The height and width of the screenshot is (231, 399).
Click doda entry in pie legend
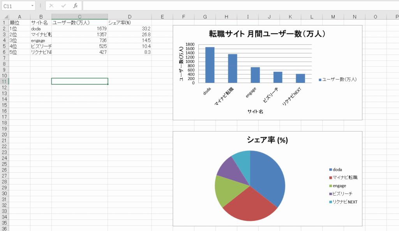click(x=335, y=170)
